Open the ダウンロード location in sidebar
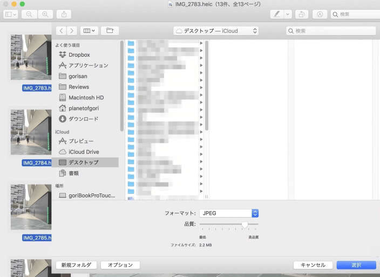The height and width of the screenshot is (277, 380). (x=62, y=119)
